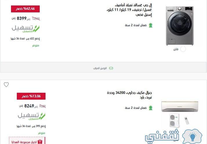
Task: Click pay 402 SAR for 36 months text
Action: click(x=25, y=39)
